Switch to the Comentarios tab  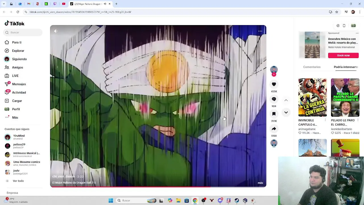(312, 67)
